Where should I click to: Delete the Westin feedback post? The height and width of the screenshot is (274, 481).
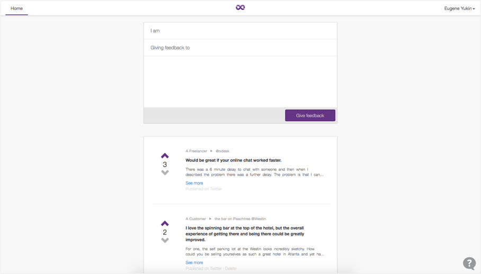[230, 269]
